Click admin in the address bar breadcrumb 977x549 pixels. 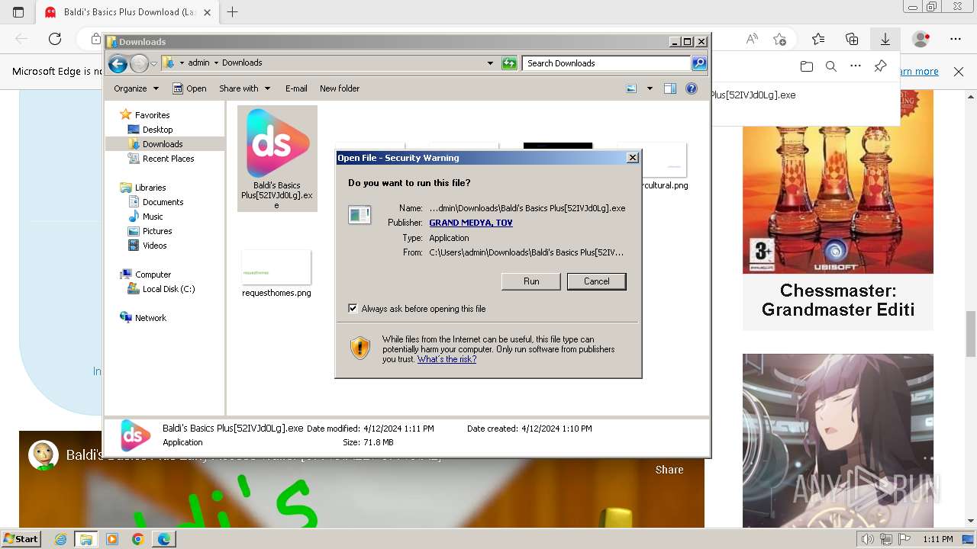[198, 63]
